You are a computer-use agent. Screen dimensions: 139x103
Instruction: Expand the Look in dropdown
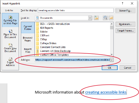coord(90,18)
